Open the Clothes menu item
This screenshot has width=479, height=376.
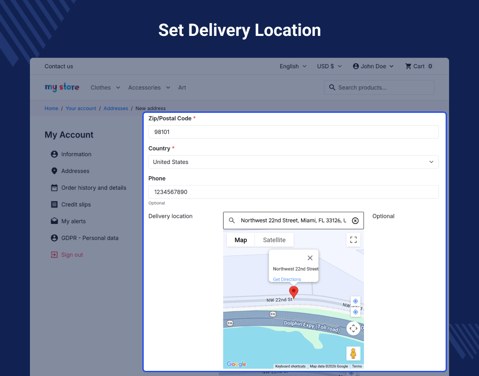pyautogui.click(x=101, y=88)
